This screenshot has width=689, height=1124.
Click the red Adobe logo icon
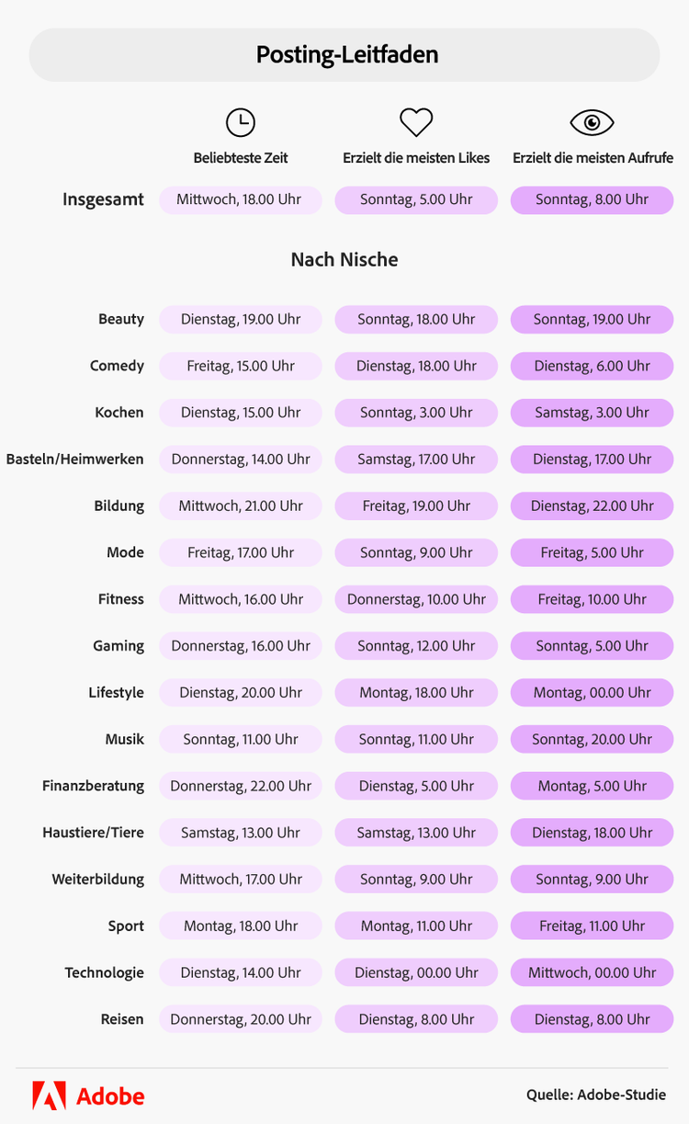point(49,1096)
